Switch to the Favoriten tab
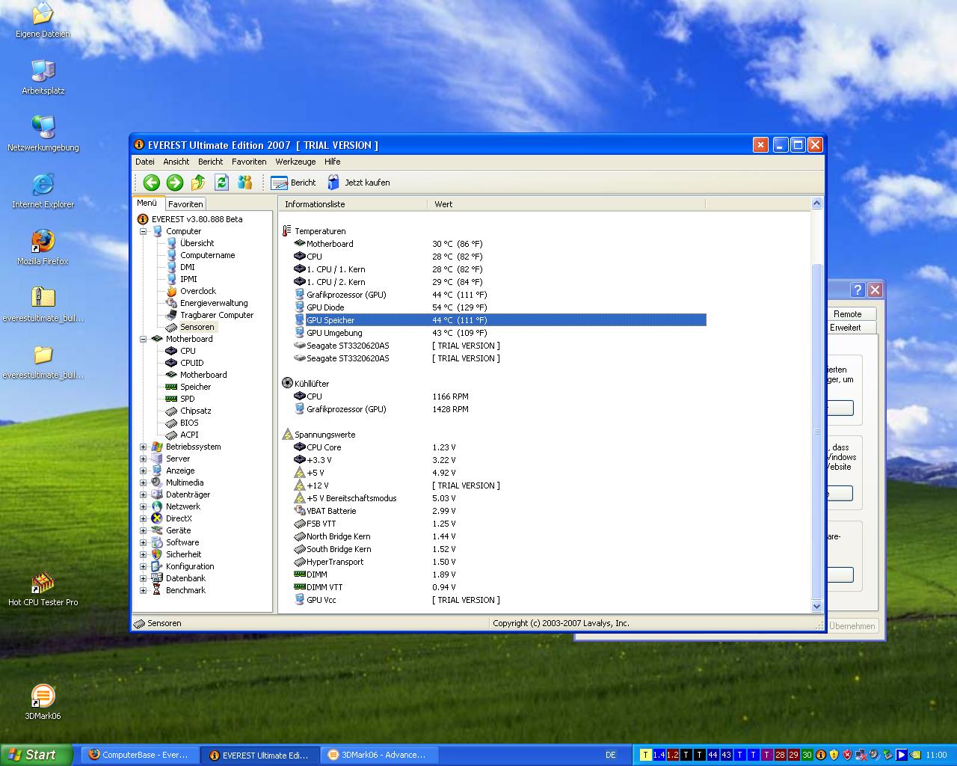957x766 pixels. tap(185, 204)
